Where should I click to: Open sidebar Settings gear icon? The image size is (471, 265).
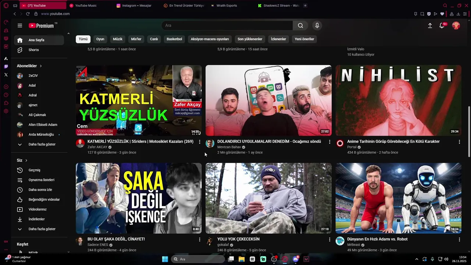(x=6, y=111)
